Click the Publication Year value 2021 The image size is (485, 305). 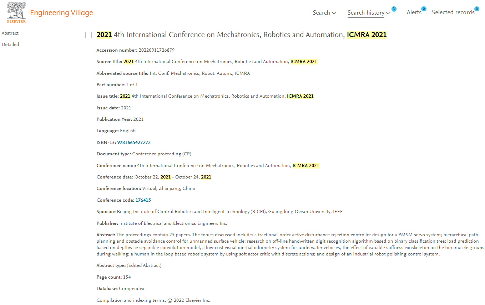pos(138,119)
